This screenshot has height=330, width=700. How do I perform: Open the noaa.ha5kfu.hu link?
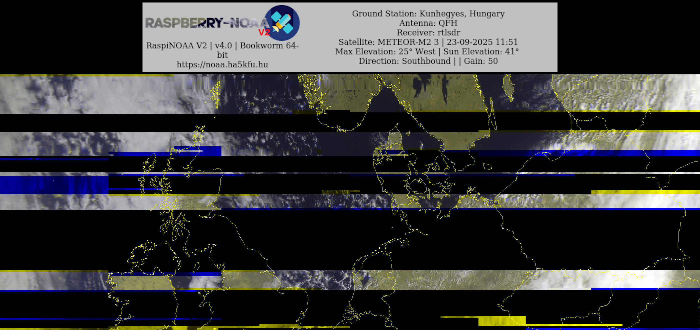pyautogui.click(x=222, y=64)
